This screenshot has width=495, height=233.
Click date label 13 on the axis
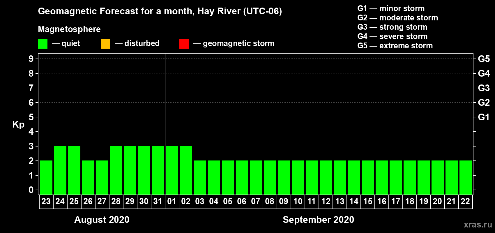click(340, 201)
